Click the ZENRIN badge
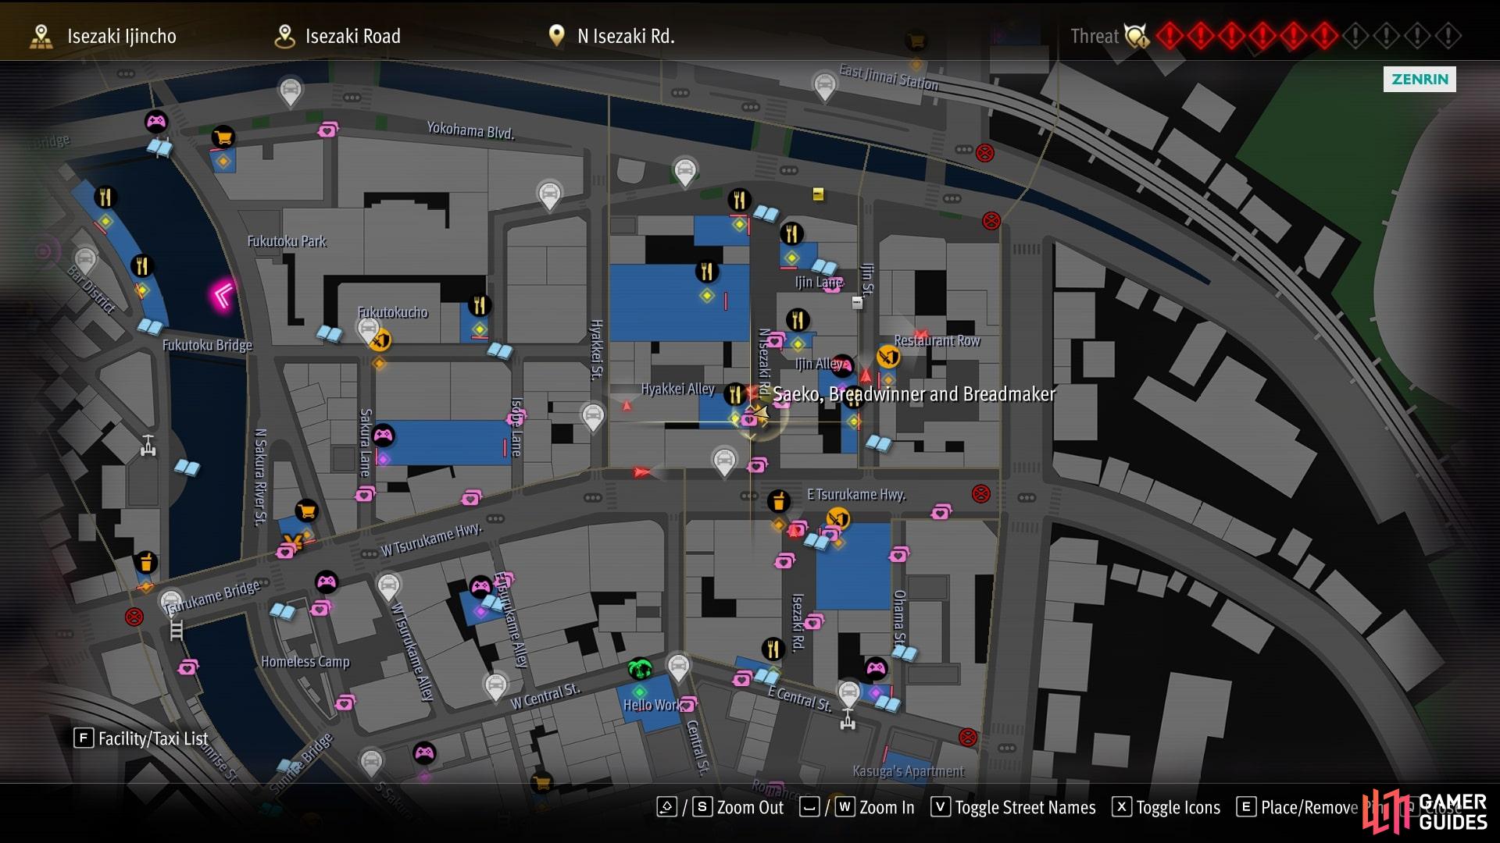This screenshot has width=1500, height=843. point(1420,79)
